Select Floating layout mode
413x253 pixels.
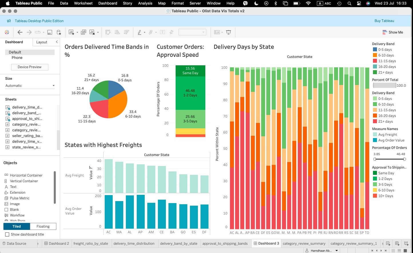pyautogui.click(x=43, y=226)
